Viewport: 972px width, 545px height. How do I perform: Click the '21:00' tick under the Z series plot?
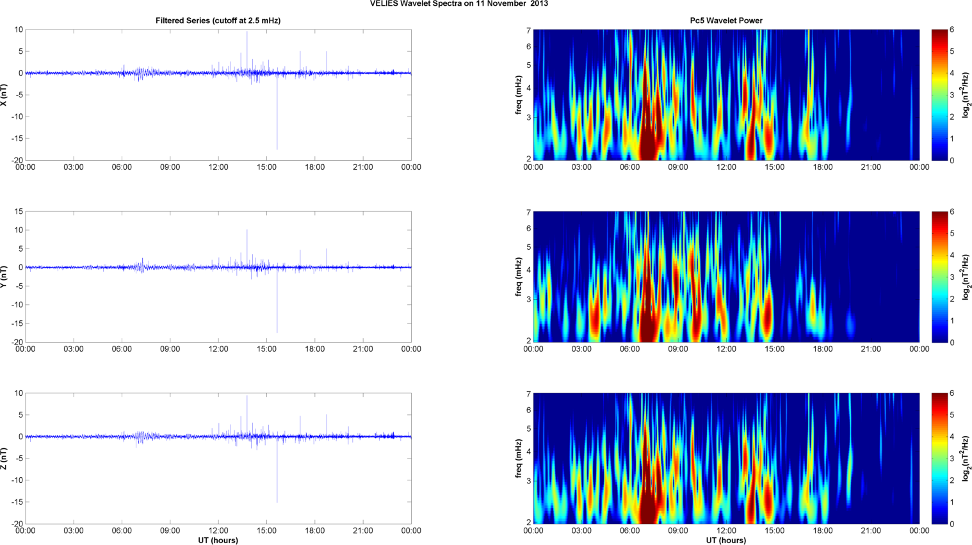[x=363, y=530]
